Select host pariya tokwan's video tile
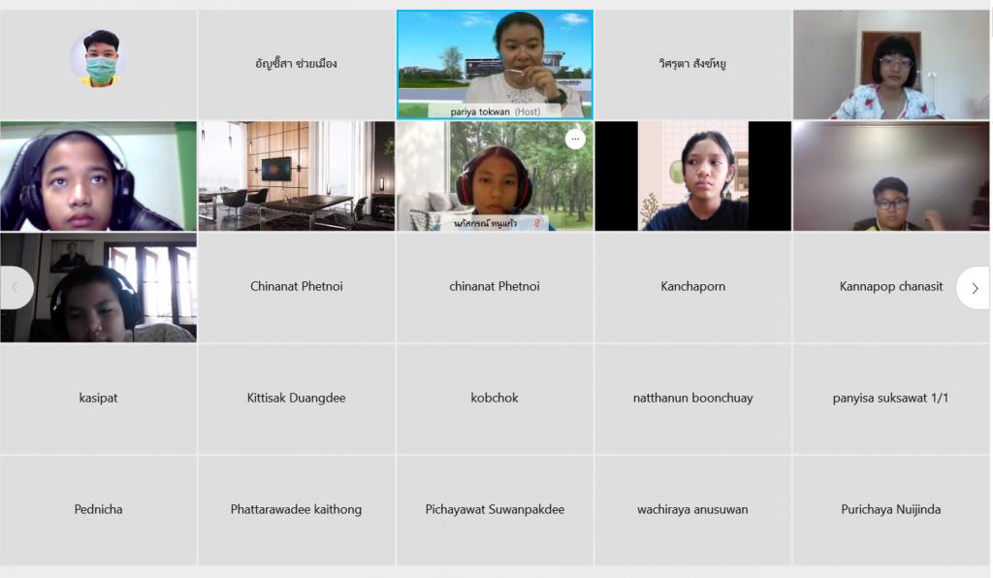This screenshot has width=993, height=578. pyautogui.click(x=495, y=65)
